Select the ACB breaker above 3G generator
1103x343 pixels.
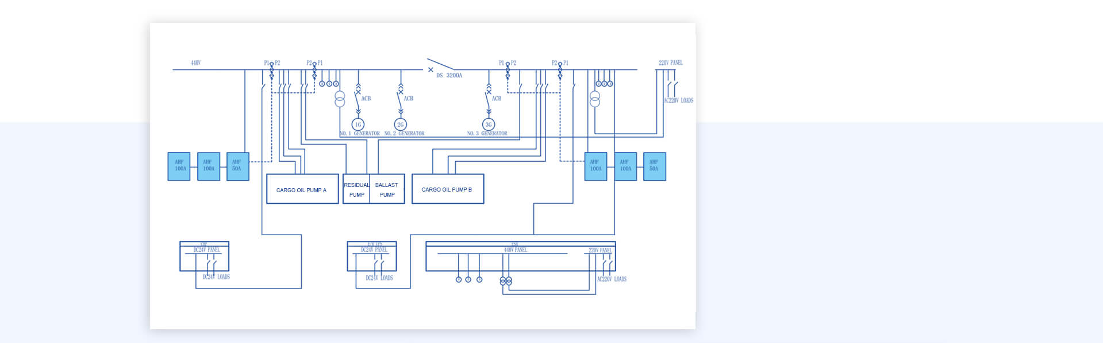489,98
